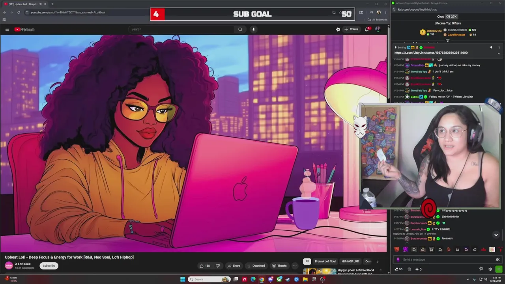The width and height of the screenshot is (505, 284).
Task: Open imonkey123 top gifter profile
Action: [x=434, y=30]
